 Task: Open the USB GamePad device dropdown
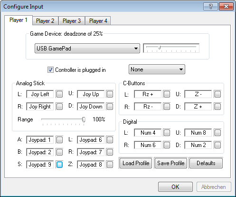(x=87, y=49)
